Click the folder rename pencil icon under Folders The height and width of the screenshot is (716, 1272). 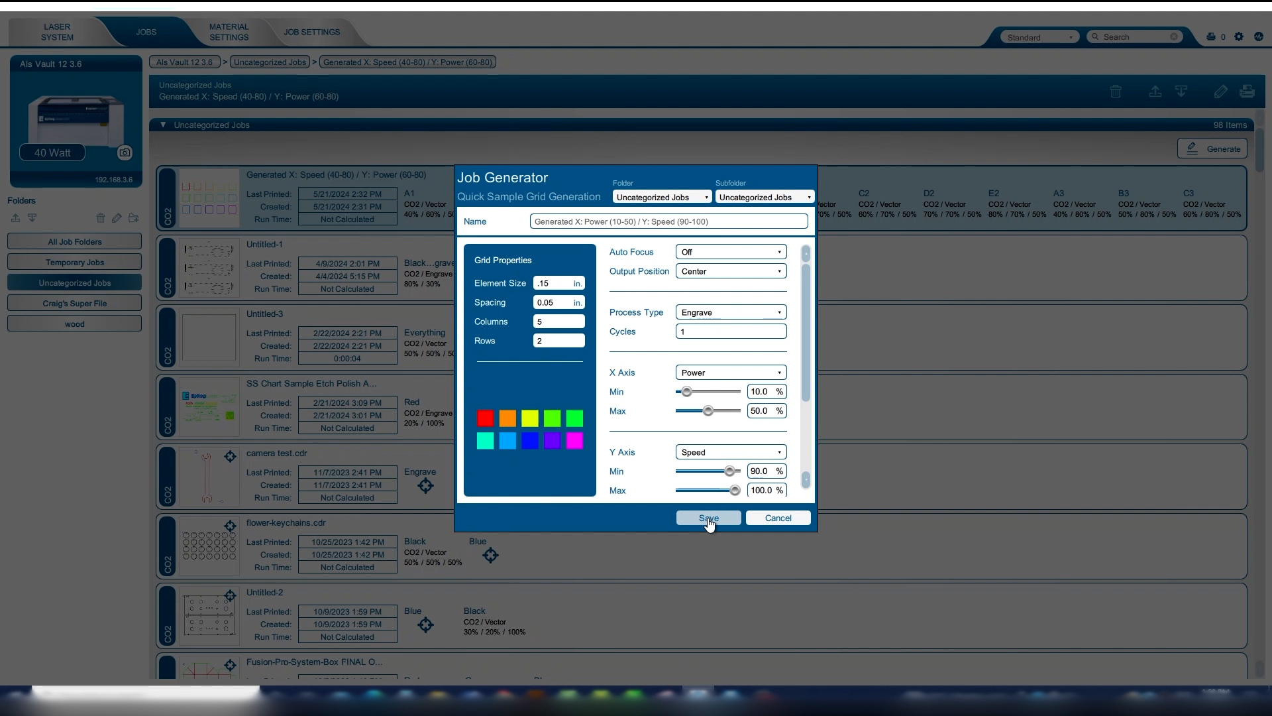tap(117, 218)
